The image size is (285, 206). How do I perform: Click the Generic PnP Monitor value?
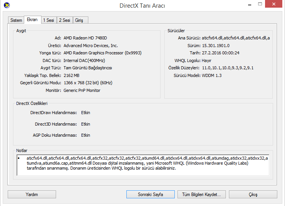82,90
